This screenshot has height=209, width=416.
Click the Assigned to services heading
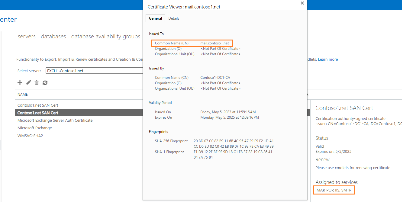[x=337, y=182]
